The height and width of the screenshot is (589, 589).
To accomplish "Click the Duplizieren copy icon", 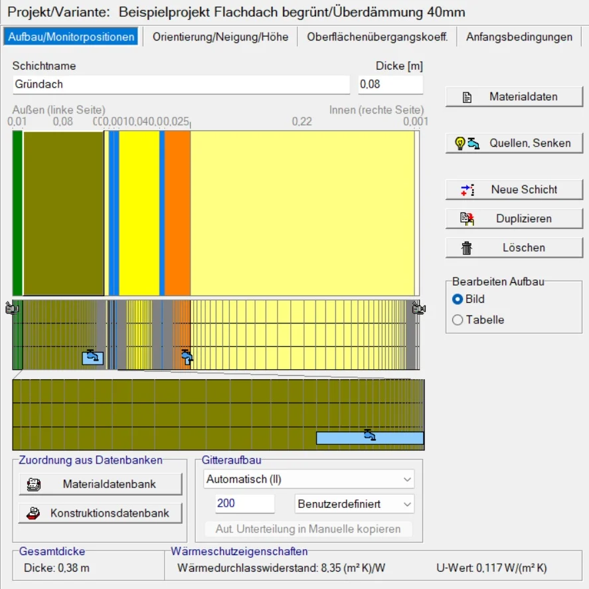I will pos(467,218).
